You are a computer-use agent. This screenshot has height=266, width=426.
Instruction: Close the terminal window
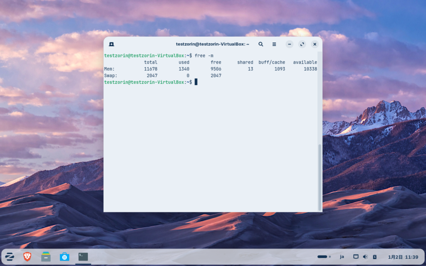pyautogui.click(x=315, y=44)
